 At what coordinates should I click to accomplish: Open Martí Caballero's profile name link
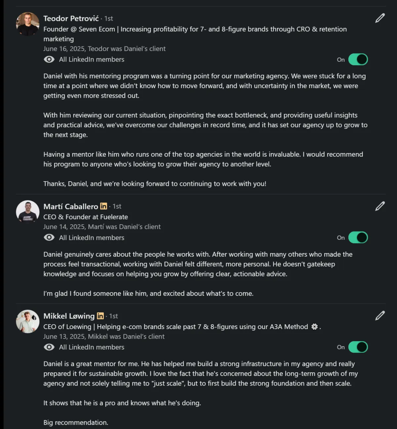[x=70, y=206]
